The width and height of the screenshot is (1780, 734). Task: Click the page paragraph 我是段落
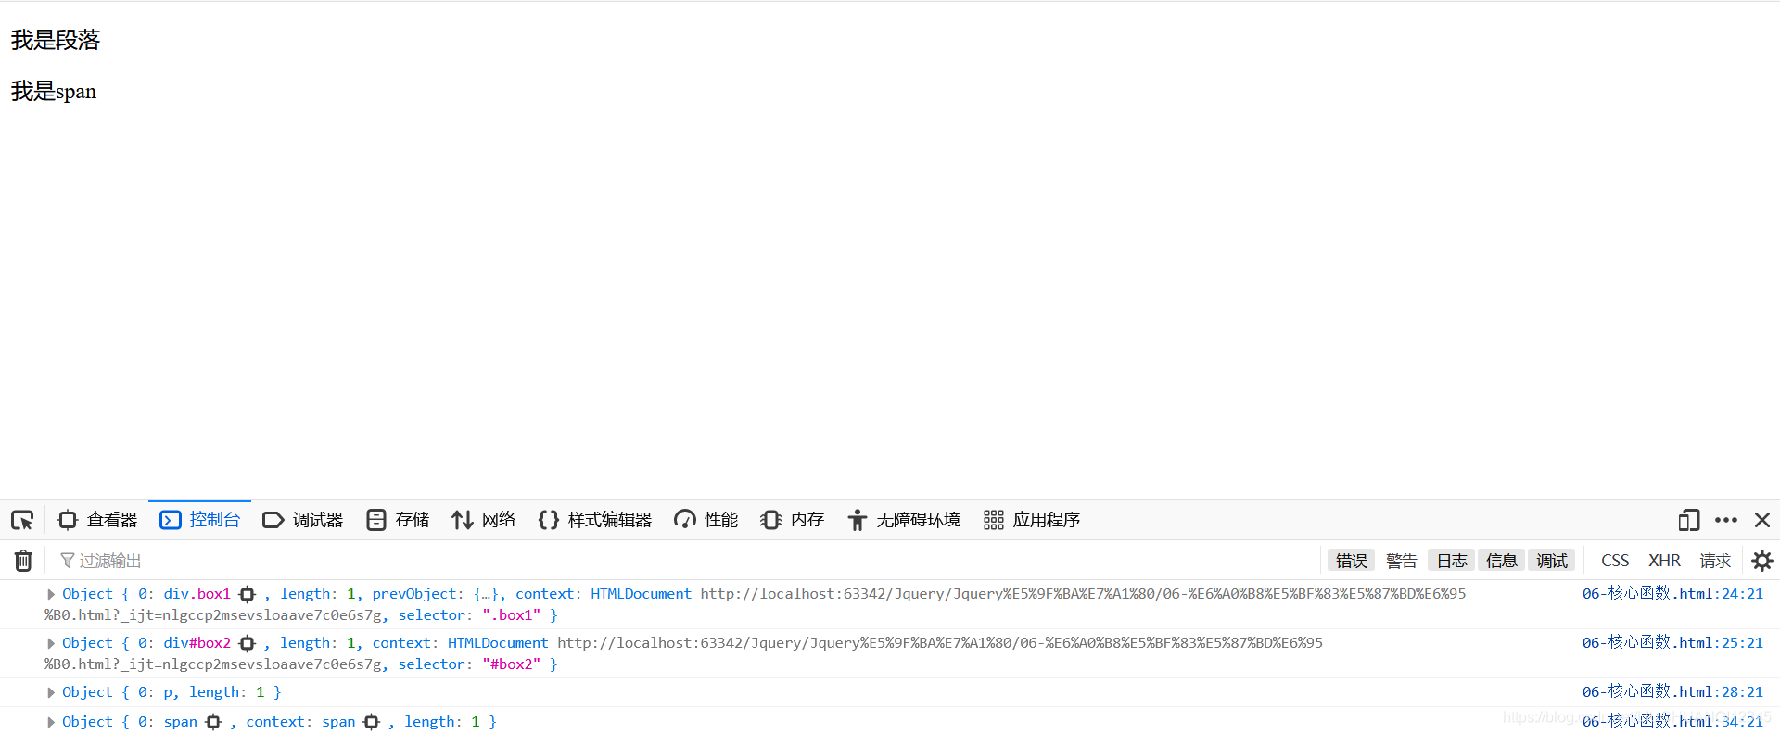pyautogui.click(x=56, y=40)
